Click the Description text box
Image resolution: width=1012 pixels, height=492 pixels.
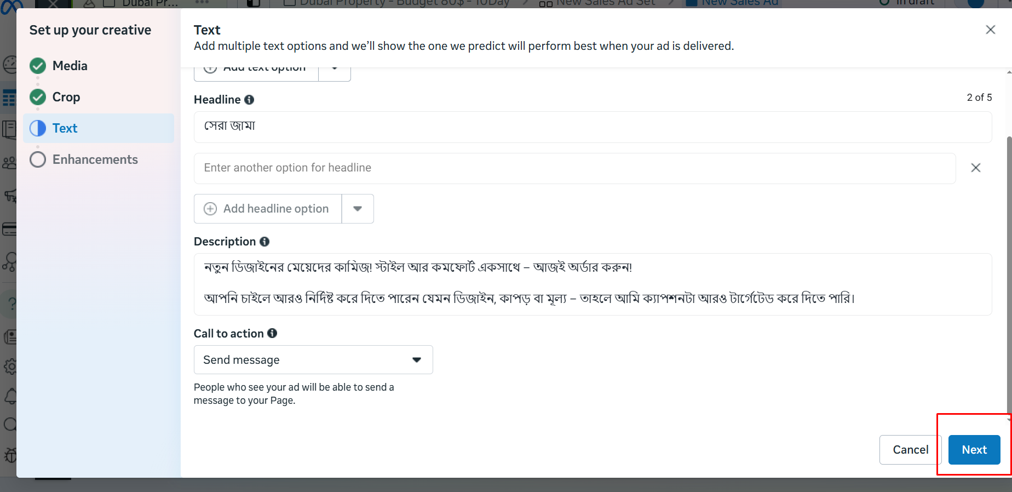[593, 284]
